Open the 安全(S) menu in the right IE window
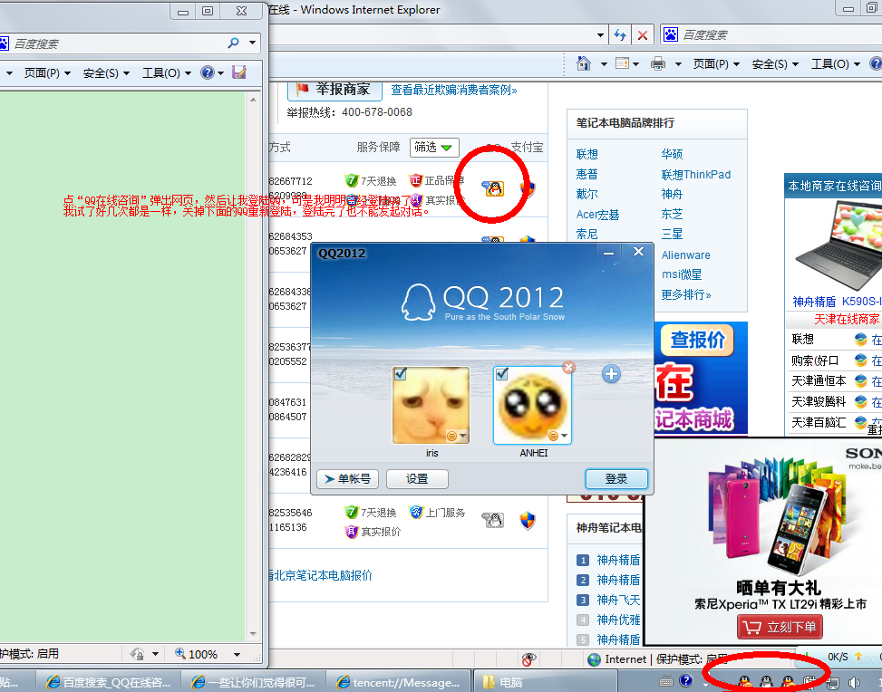The image size is (882, 692). point(775,64)
